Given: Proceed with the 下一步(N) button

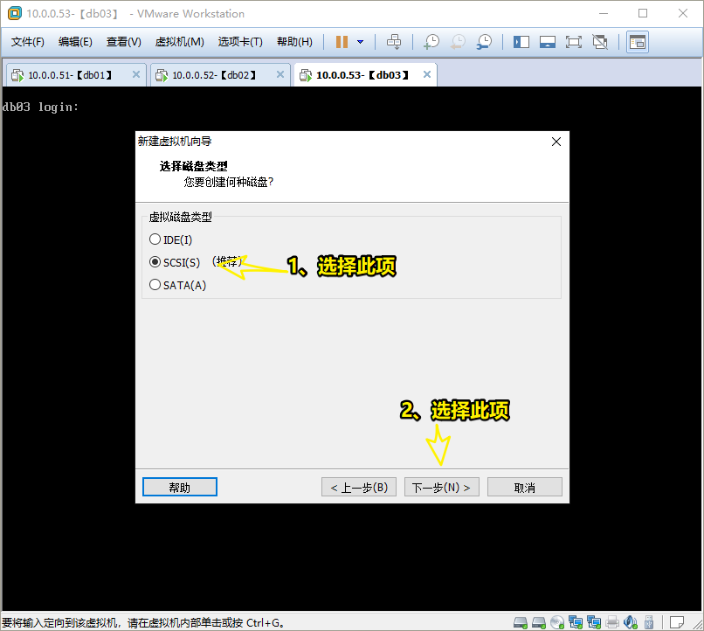Looking at the screenshot, I should point(442,487).
